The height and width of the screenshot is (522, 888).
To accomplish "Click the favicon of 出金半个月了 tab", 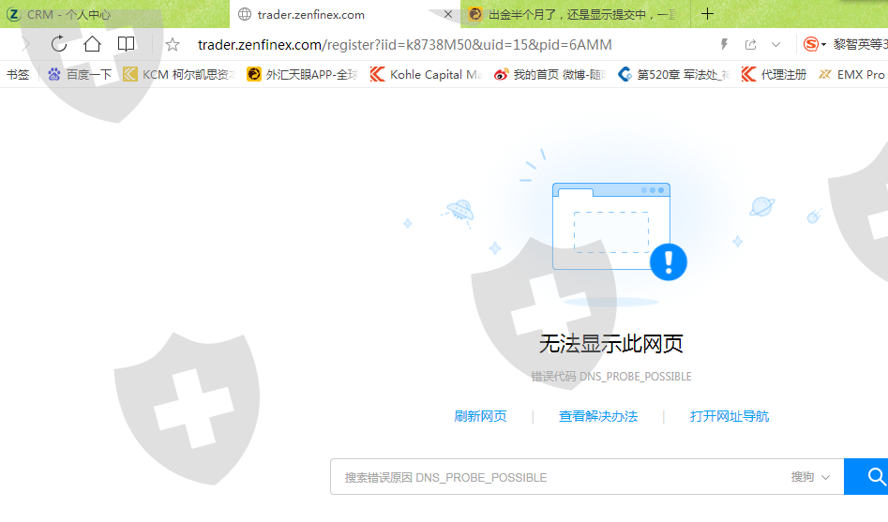I will pos(475,14).
